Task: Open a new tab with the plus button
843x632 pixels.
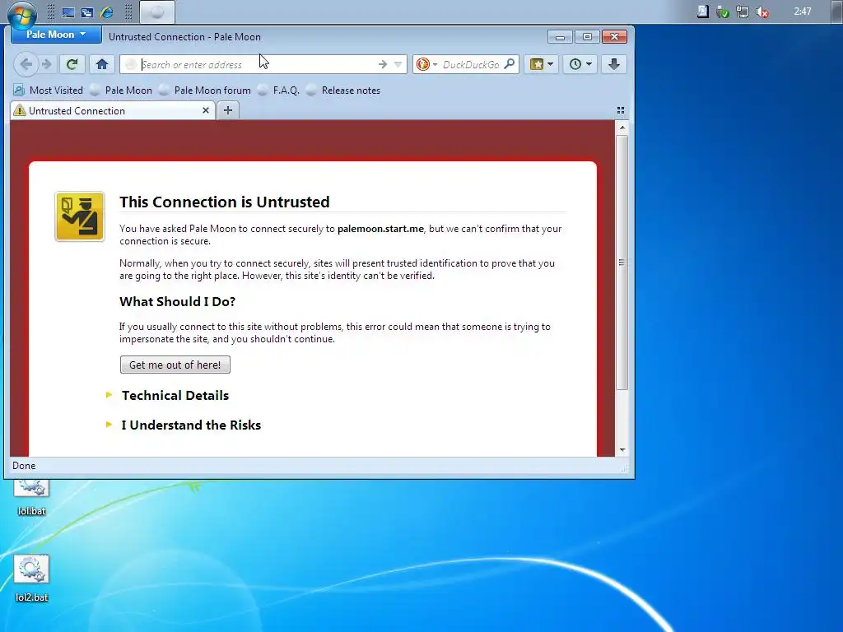Action: (x=228, y=110)
